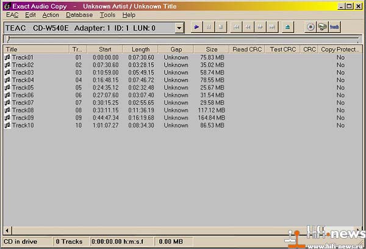Open the Edit menu
The height and width of the screenshot is (249, 366).
pos(30,15)
